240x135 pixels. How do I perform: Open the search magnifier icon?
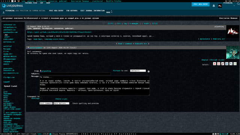coord(238,4)
